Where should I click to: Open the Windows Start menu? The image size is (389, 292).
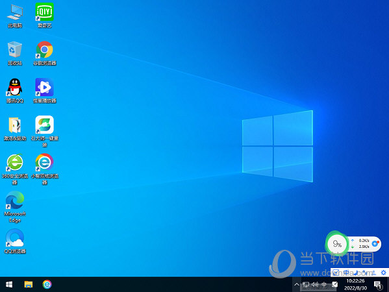coord(9,284)
